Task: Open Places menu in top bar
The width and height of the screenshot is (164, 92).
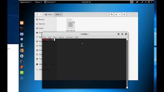Action: click(38, 2)
